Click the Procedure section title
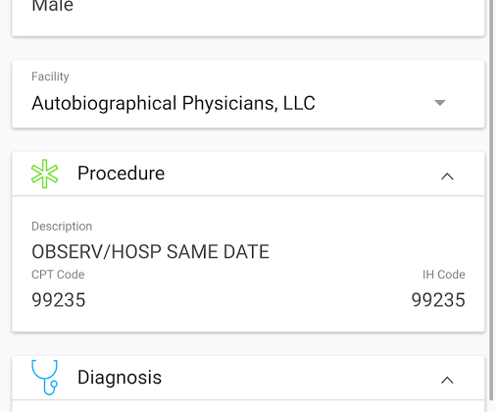This screenshot has width=496, height=412. [x=121, y=173]
